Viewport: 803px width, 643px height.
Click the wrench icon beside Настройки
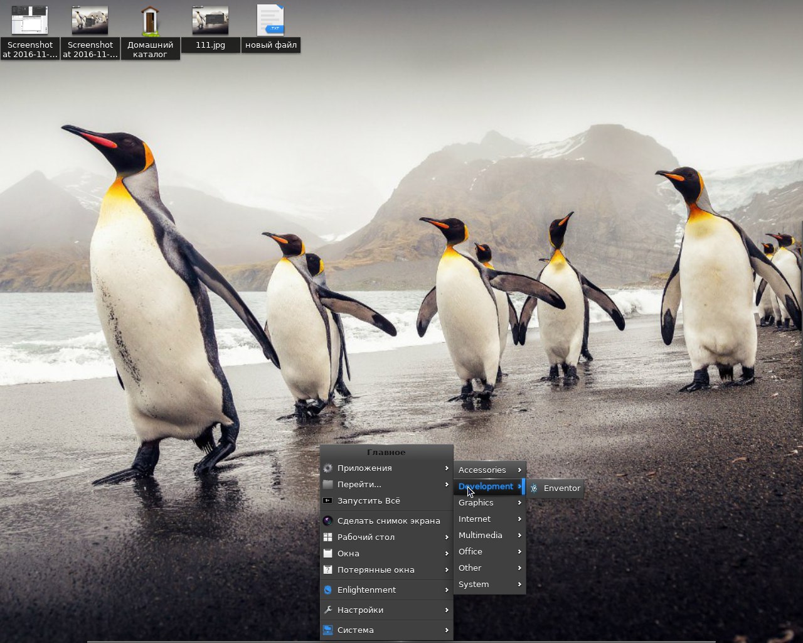327,610
